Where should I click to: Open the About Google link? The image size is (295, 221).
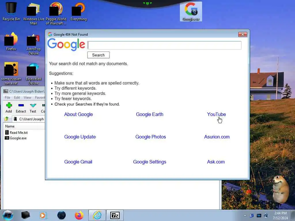click(x=78, y=114)
